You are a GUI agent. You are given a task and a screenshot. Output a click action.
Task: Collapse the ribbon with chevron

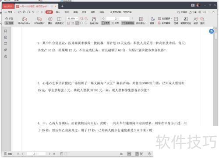[213, 12]
